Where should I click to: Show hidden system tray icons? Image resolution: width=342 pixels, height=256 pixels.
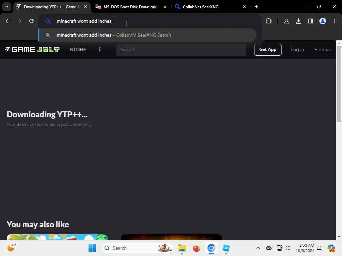pos(258,248)
